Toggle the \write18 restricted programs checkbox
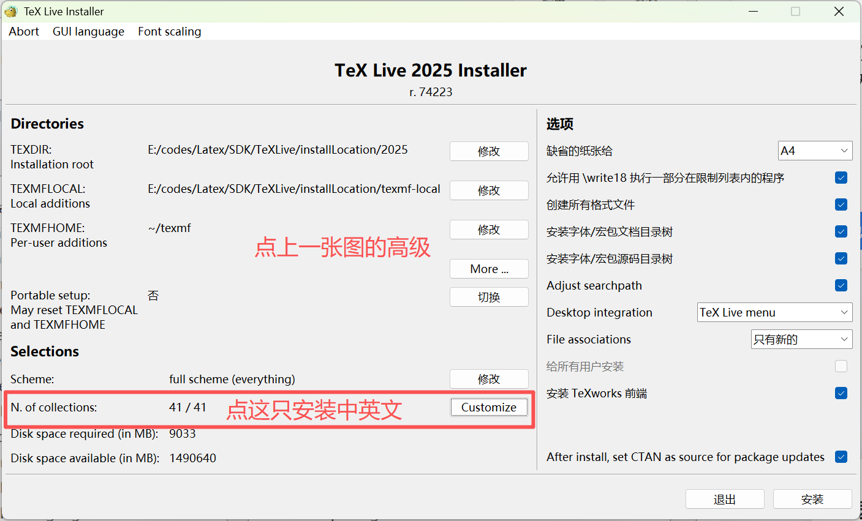862x521 pixels. pyautogui.click(x=841, y=178)
